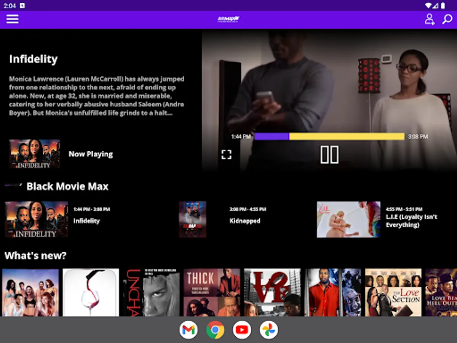Click the Infidelity title heading

pyautogui.click(x=33, y=59)
